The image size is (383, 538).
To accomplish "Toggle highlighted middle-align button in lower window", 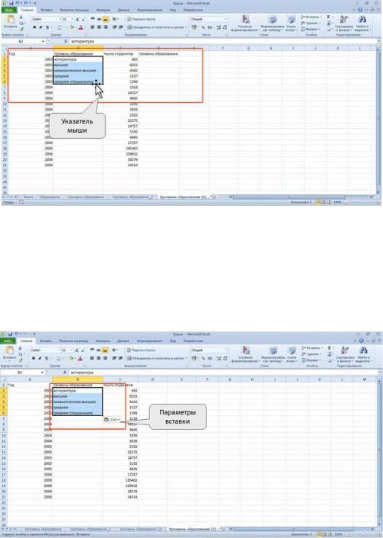I will [105, 351].
